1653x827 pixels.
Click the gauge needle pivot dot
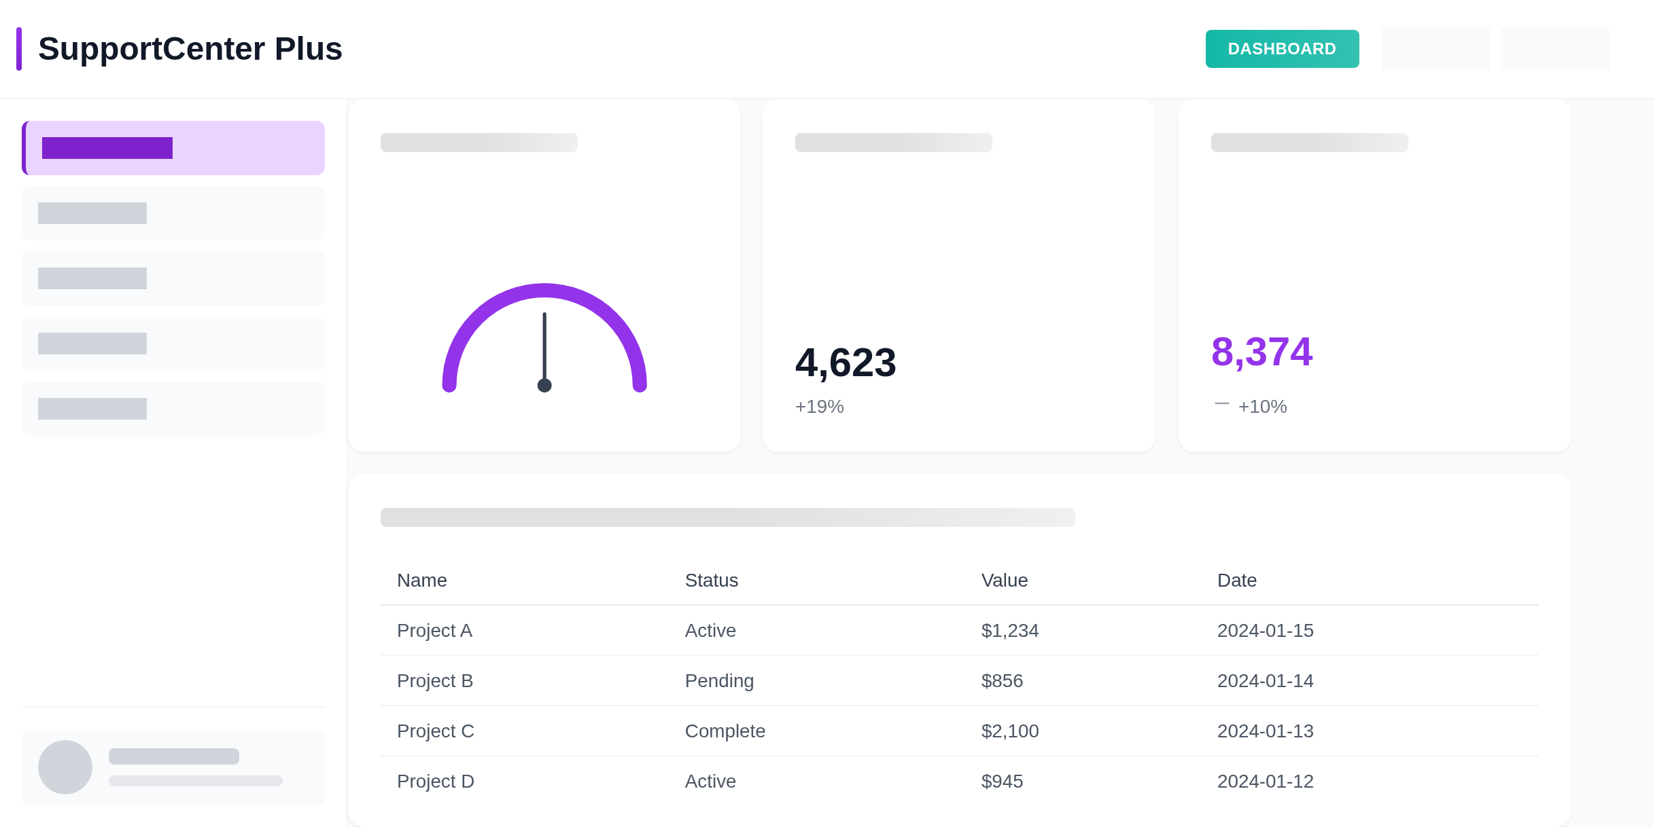[544, 386]
